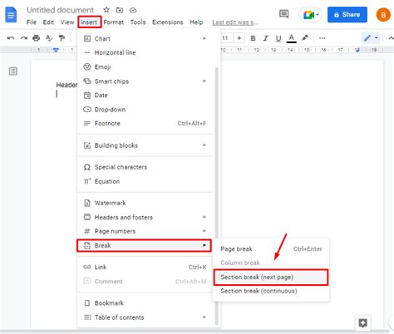Screen dimensions: 394x334
Task: Select Page break option
Action: pos(271,248)
